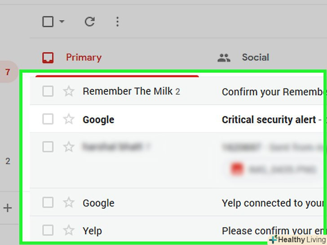Toggle the select-all checkbox in toolbar

[48, 22]
